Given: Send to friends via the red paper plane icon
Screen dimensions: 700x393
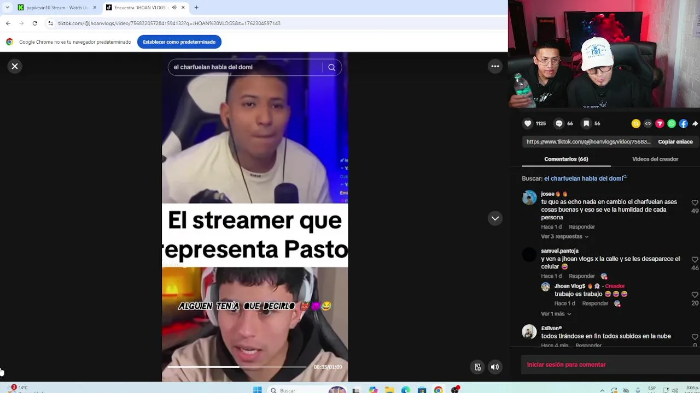Looking at the screenshot, I should tap(660, 124).
